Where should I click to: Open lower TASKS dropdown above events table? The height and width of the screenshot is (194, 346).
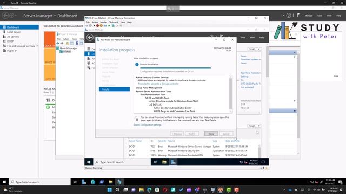254,126
